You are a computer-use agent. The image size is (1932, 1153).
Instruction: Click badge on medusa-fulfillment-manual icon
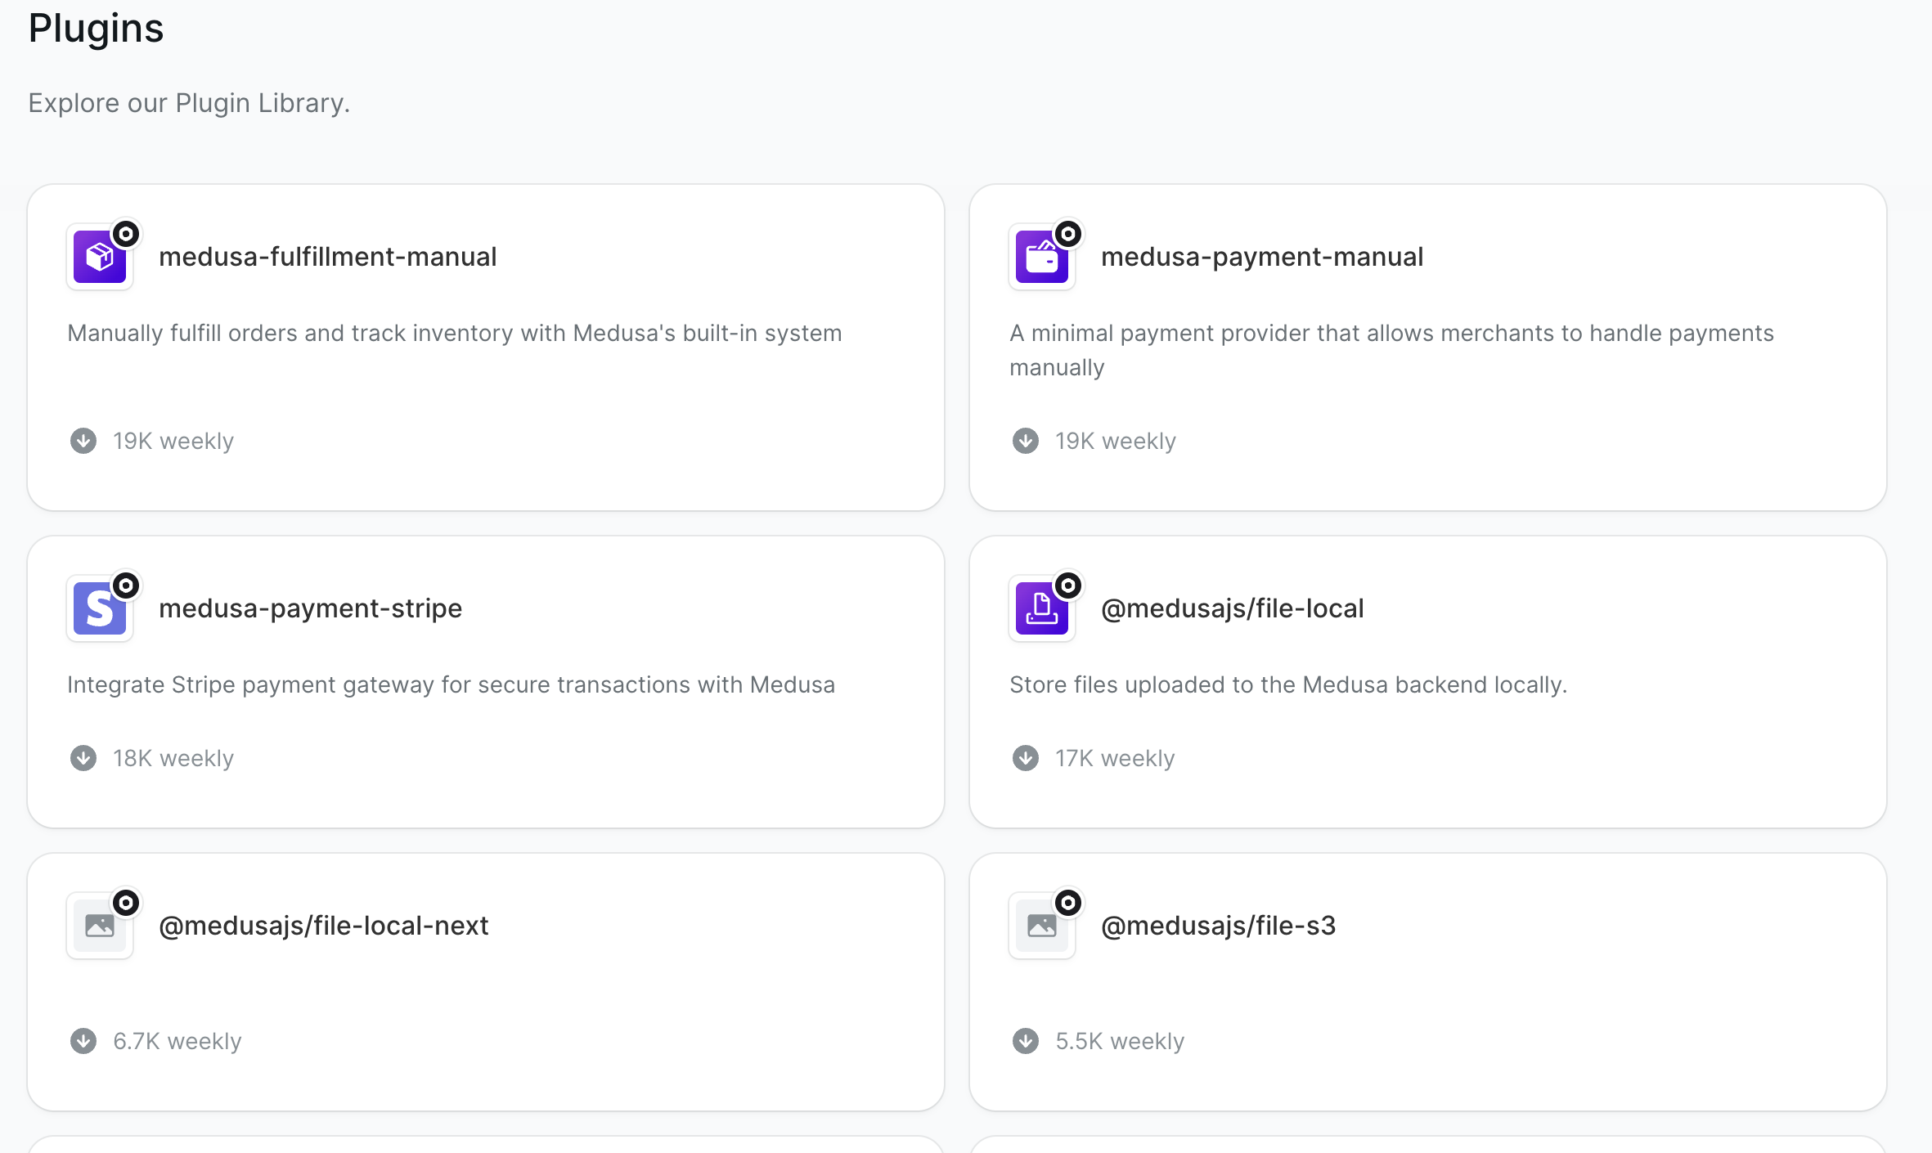[x=126, y=234]
